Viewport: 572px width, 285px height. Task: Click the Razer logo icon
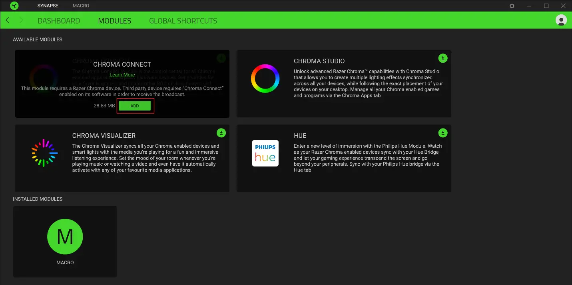14,6
